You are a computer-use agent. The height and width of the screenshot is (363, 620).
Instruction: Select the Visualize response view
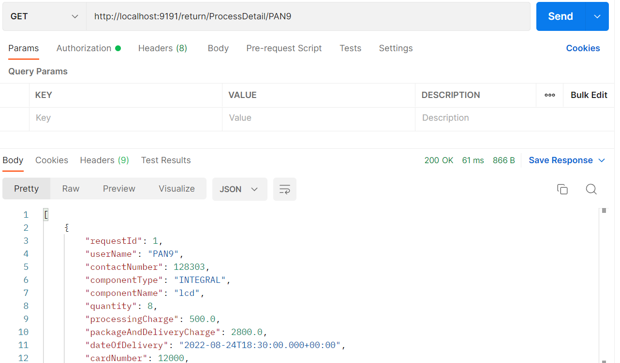(x=176, y=188)
